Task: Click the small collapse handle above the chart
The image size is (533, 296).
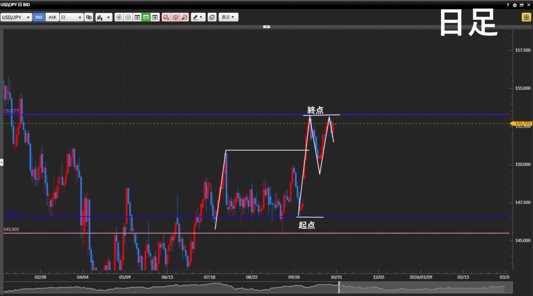Action: [x=266, y=26]
